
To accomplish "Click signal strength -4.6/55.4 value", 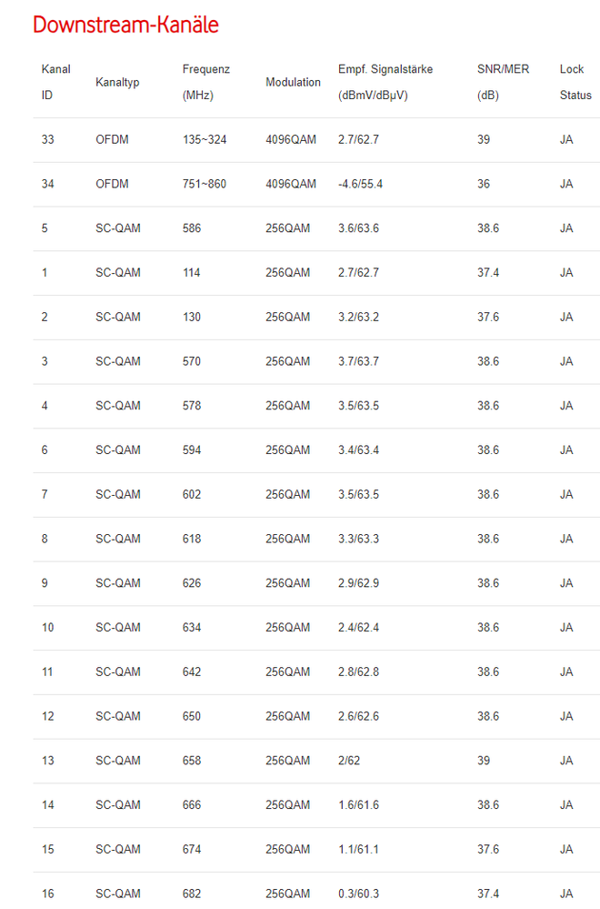I will pyautogui.click(x=360, y=184).
